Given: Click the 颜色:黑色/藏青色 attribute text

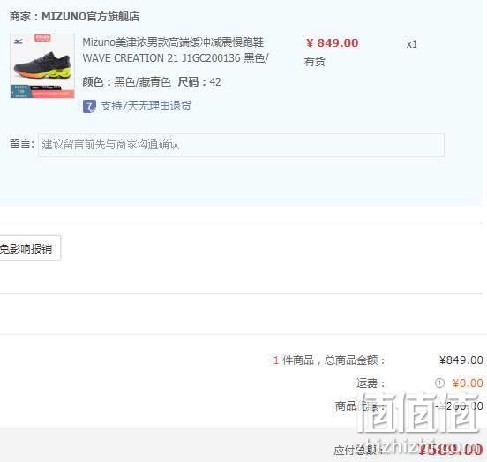Looking at the screenshot, I should 126,82.
